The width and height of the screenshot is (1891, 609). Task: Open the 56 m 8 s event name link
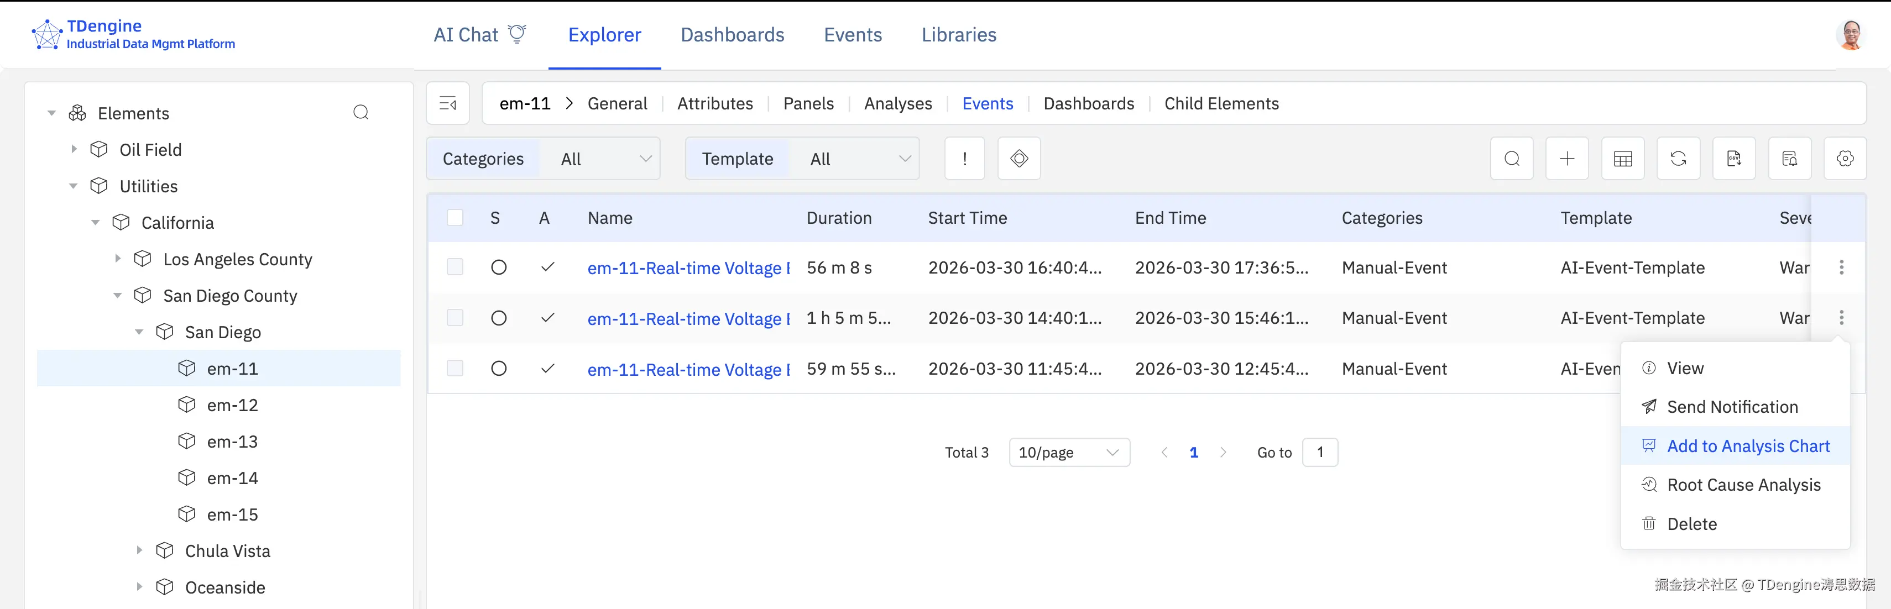(688, 268)
